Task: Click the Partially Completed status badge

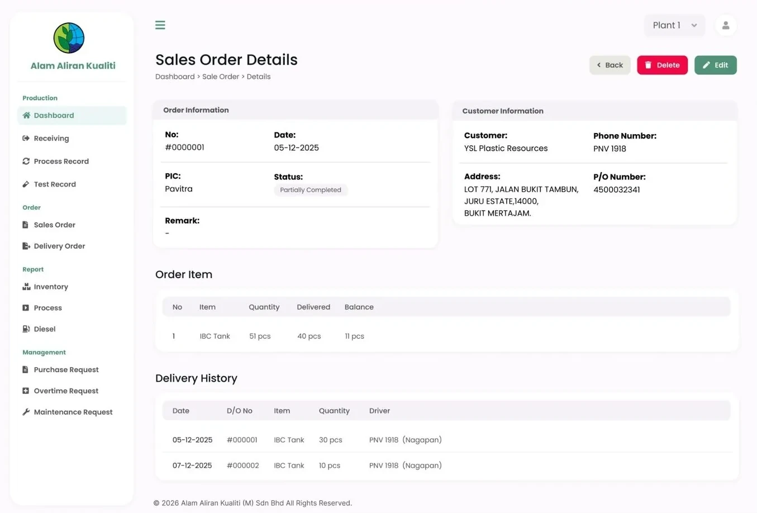Action: [x=311, y=190]
